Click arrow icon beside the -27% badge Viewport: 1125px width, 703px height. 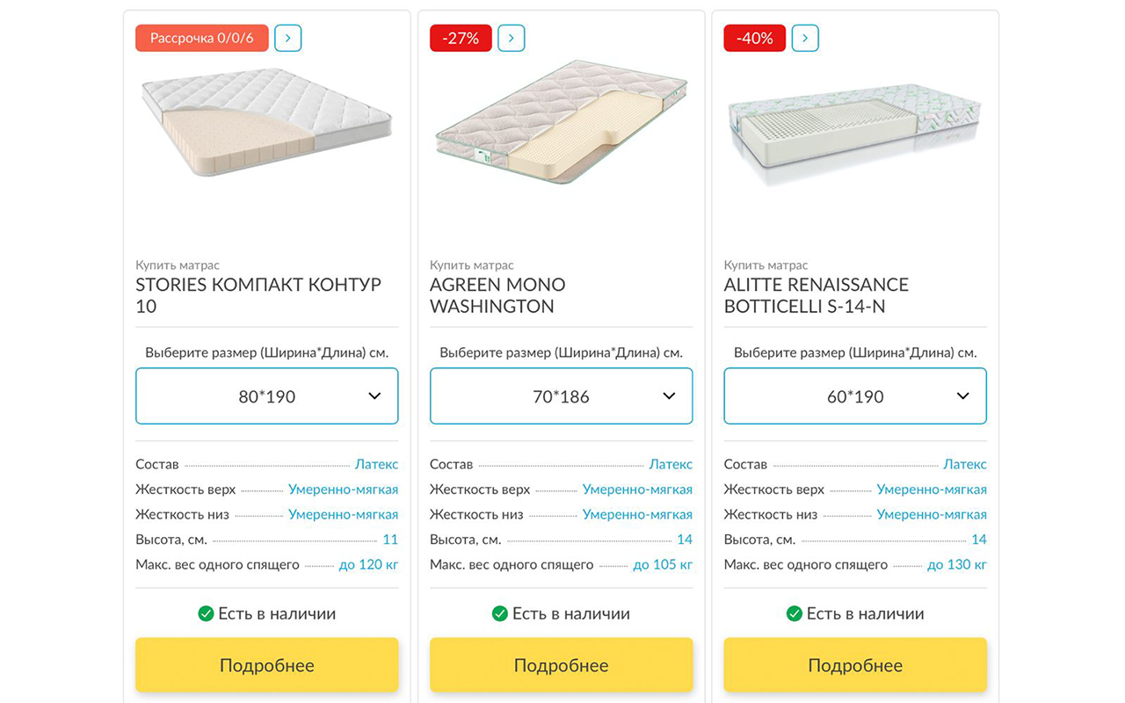point(511,38)
